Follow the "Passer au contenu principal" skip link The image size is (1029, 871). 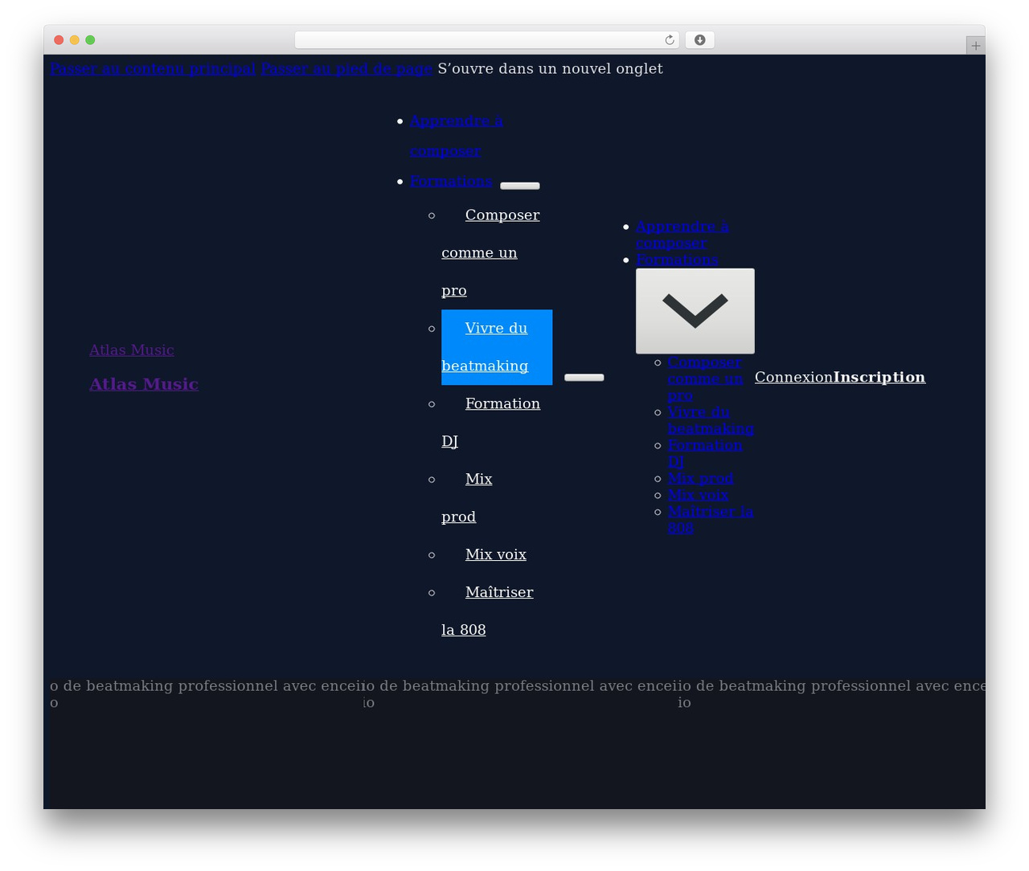[x=153, y=68]
